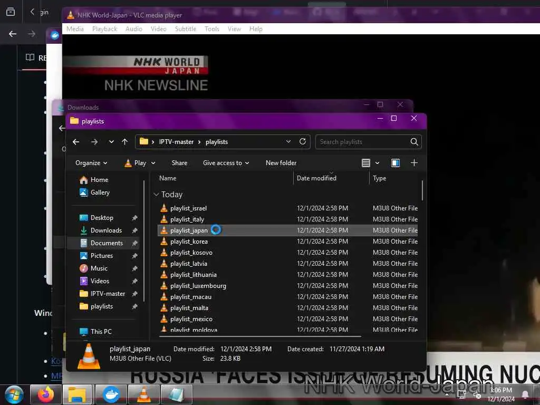Open the VLC Subtitle menu
This screenshot has height=405, width=540.
click(185, 29)
